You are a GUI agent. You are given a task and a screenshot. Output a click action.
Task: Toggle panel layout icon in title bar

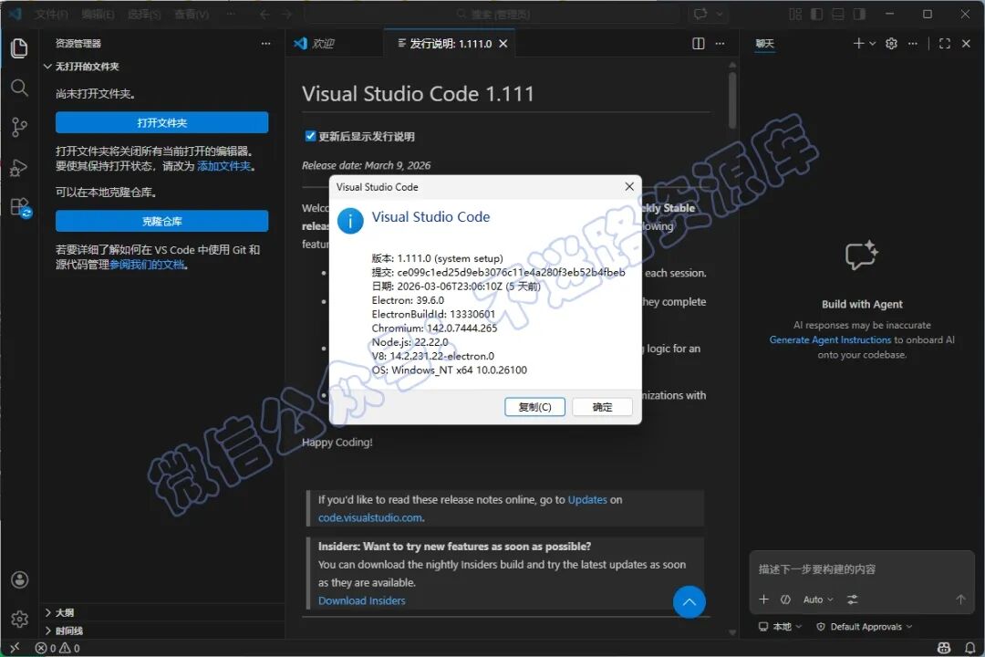[838, 14]
